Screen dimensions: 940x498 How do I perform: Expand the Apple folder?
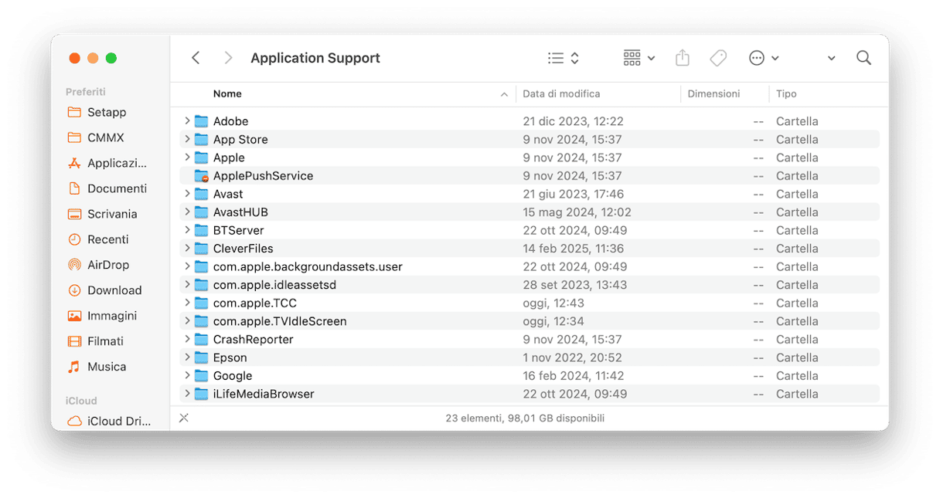pos(187,158)
